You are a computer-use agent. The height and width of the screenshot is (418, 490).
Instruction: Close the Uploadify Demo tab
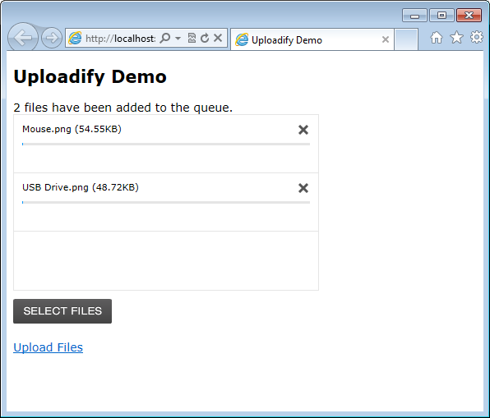pyautogui.click(x=386, y=39)
